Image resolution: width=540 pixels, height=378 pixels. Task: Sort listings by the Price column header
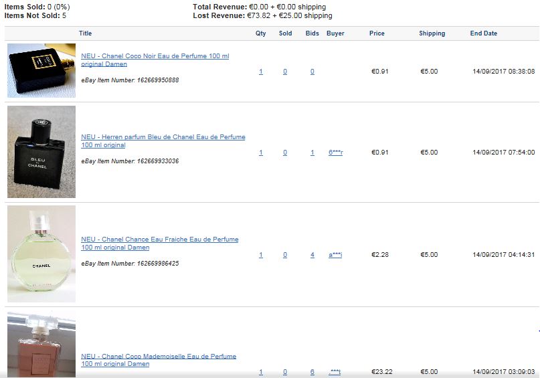click(x=377, y=33)
